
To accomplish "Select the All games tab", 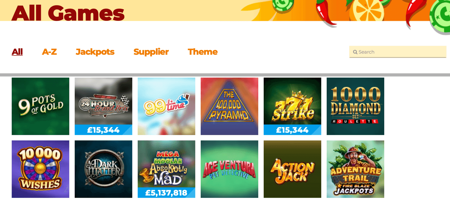I will pos(17,52).
